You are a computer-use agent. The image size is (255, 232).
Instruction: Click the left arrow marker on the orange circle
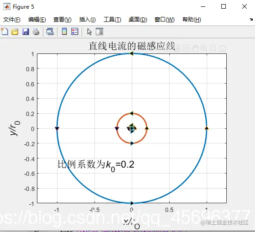117,129
